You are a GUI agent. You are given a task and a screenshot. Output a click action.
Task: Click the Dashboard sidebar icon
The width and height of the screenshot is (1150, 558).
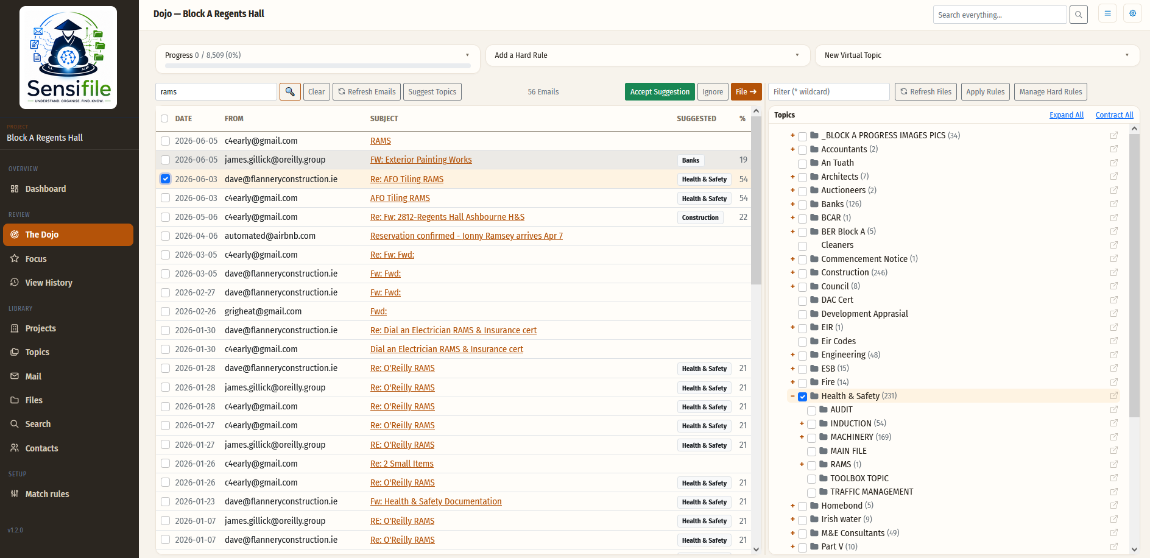pos(15,189)
